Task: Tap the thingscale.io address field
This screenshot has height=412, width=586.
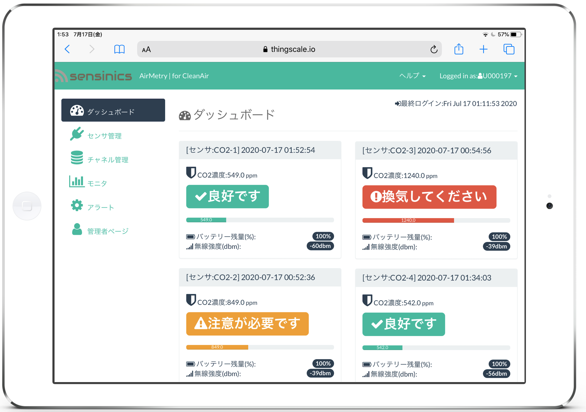Action: click(x=289, y=49)
